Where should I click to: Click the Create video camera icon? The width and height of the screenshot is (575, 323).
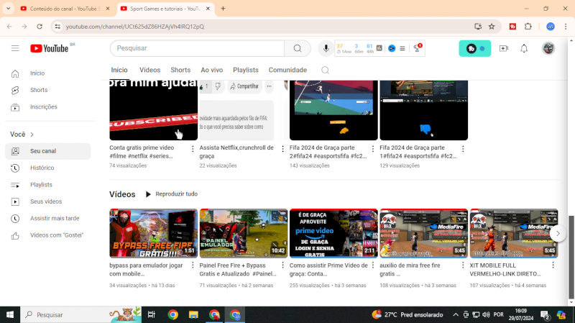[503, 48]
